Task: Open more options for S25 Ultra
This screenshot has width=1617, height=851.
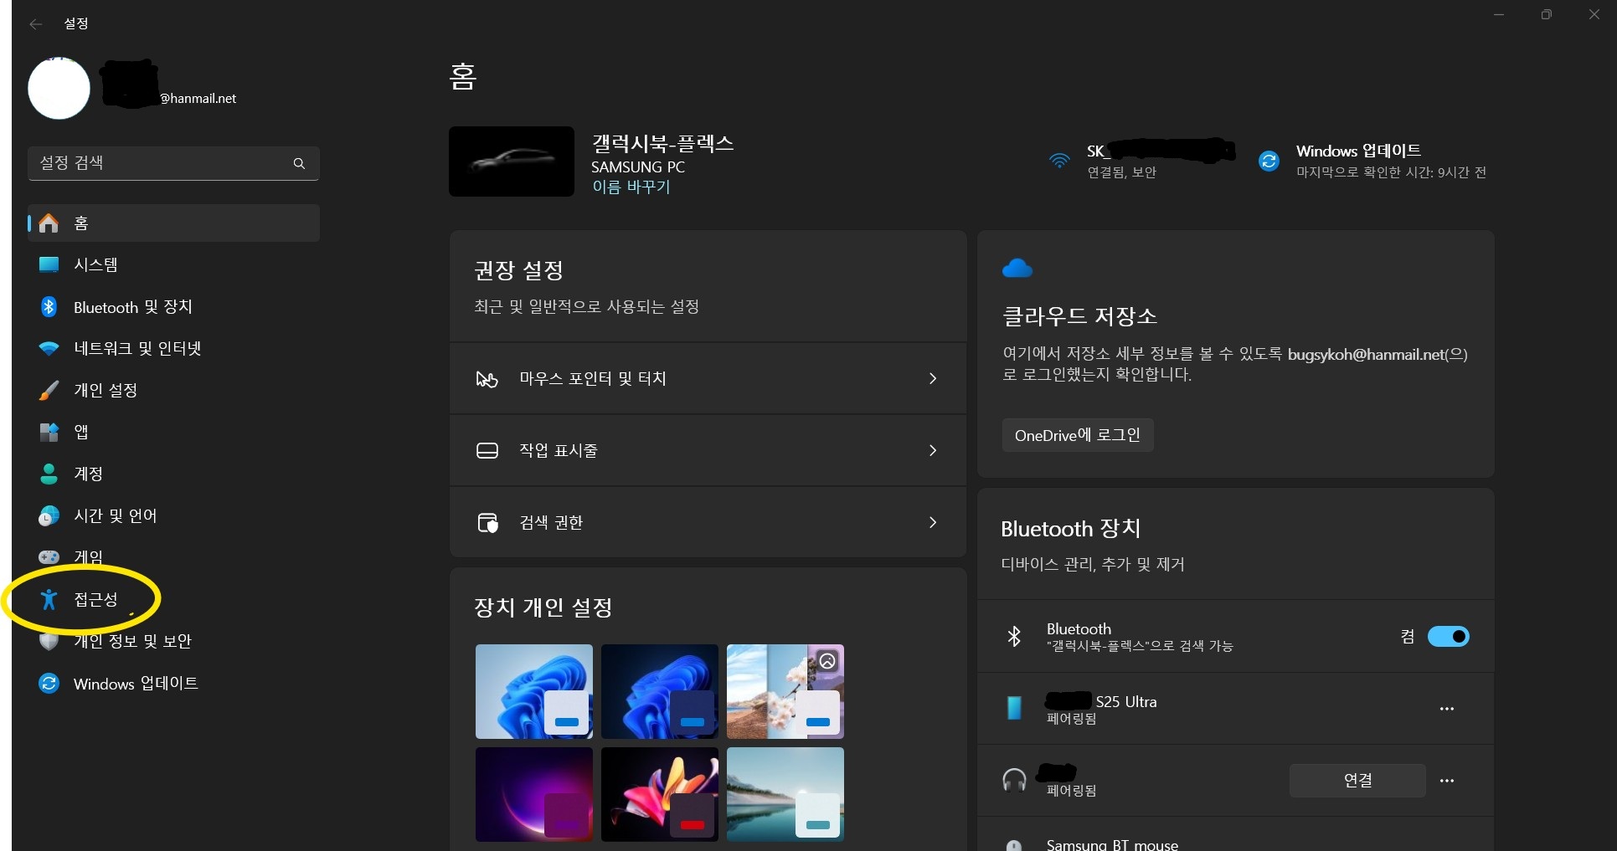Action: point(1447,709)
